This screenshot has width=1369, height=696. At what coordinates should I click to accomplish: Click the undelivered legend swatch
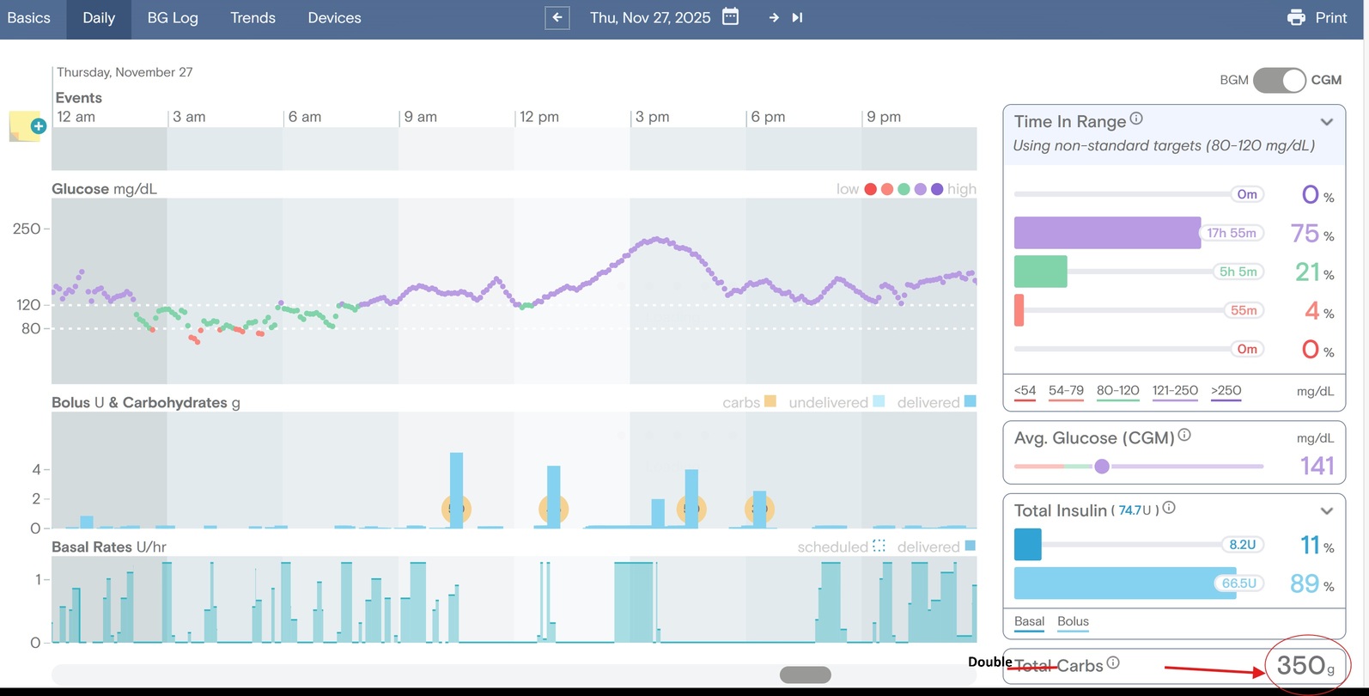879,401
